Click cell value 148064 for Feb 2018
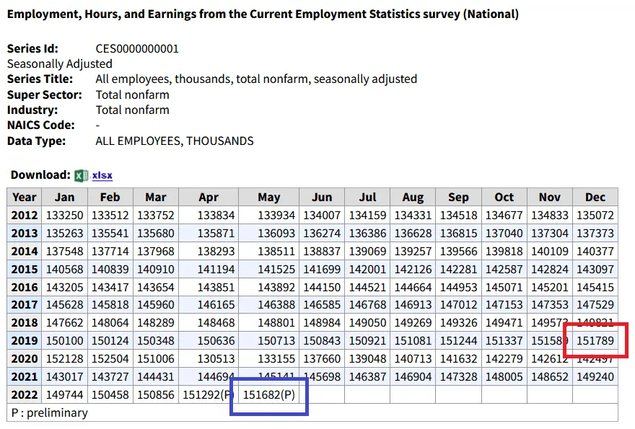 110,323
